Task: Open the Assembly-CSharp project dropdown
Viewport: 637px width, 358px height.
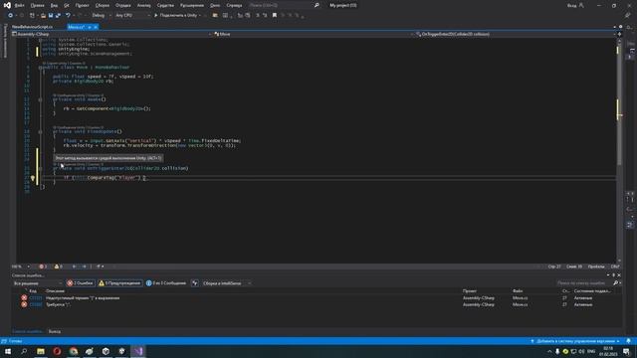Action: pos(111,34)
